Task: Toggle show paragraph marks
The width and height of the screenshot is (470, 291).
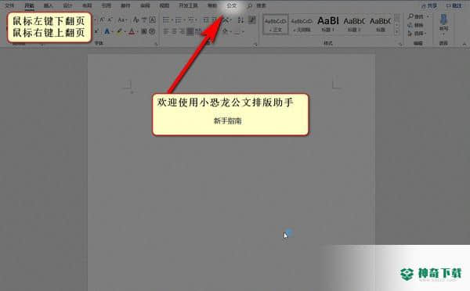Action: 252,20
